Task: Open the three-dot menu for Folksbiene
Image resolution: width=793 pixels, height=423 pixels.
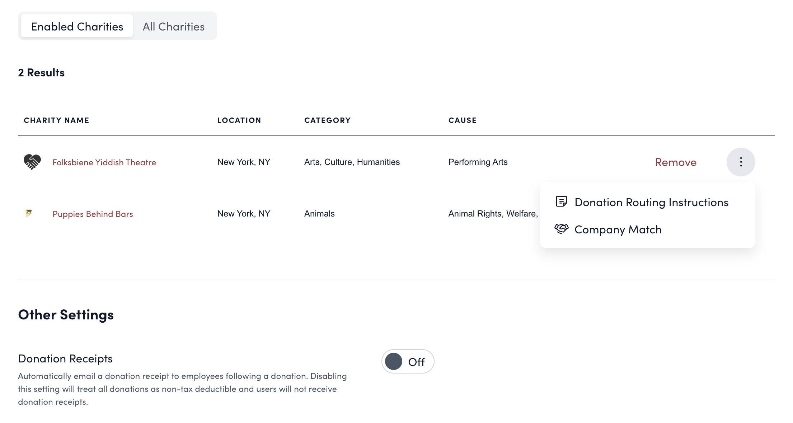Action: (741, 162)
